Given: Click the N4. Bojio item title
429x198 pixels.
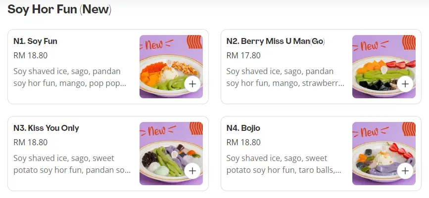Looking at the screenshot, I should click(243, 128).
